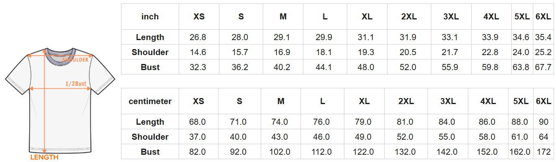Click the 67.7 bust value for 6XL
This screenshot has height=162, width=556.
coord(543,67)
